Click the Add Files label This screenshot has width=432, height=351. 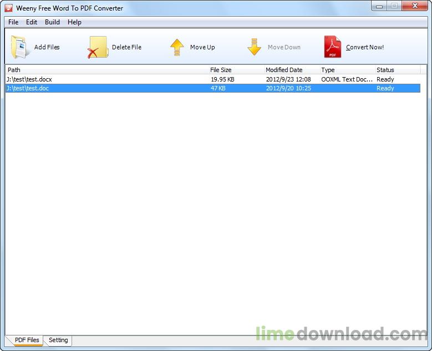coord(47,47)
